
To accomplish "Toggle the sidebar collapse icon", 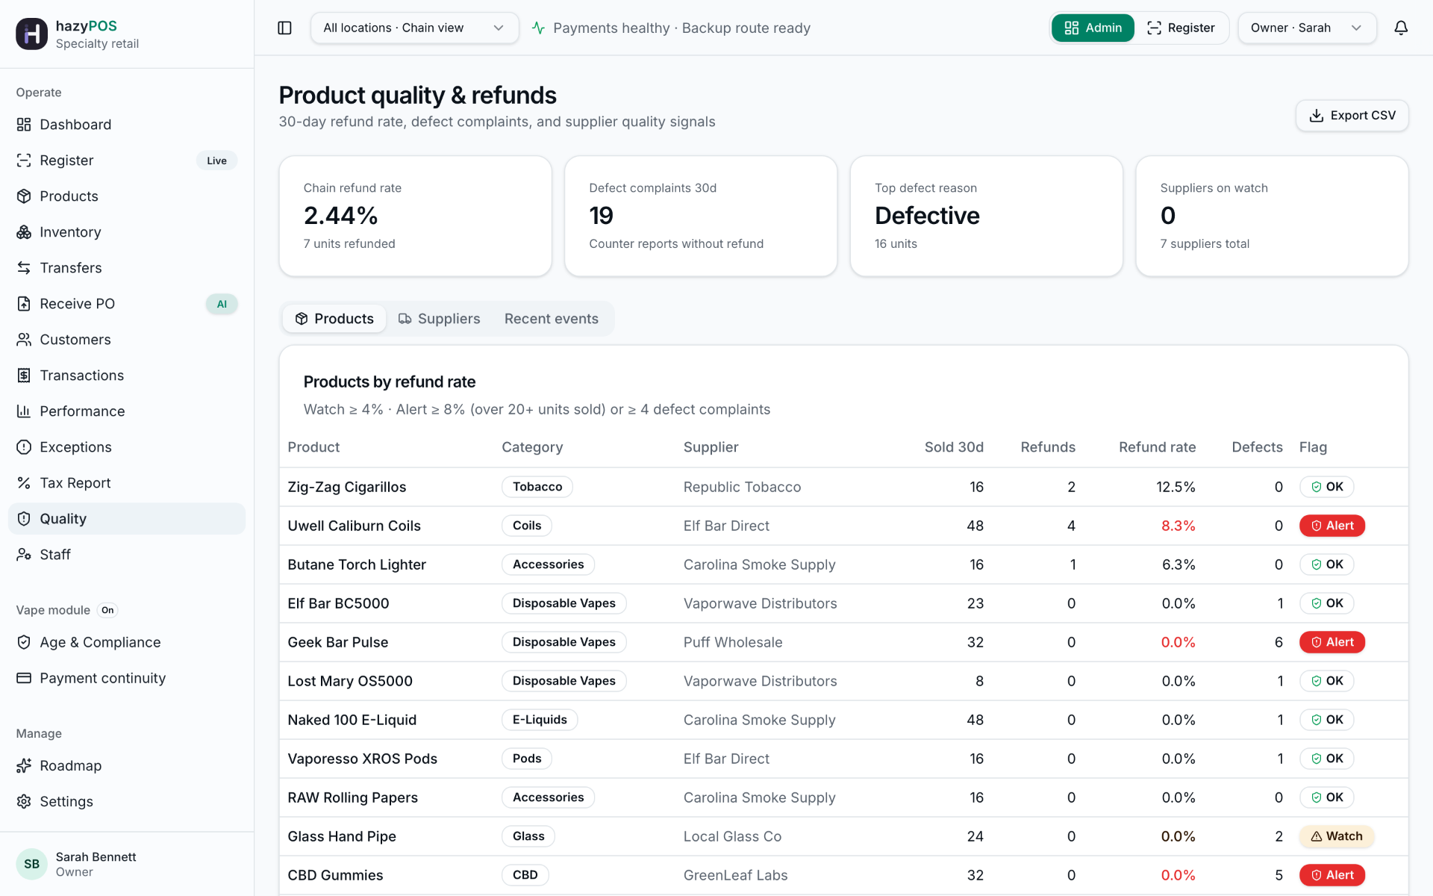I will click(x=284, y=28).
